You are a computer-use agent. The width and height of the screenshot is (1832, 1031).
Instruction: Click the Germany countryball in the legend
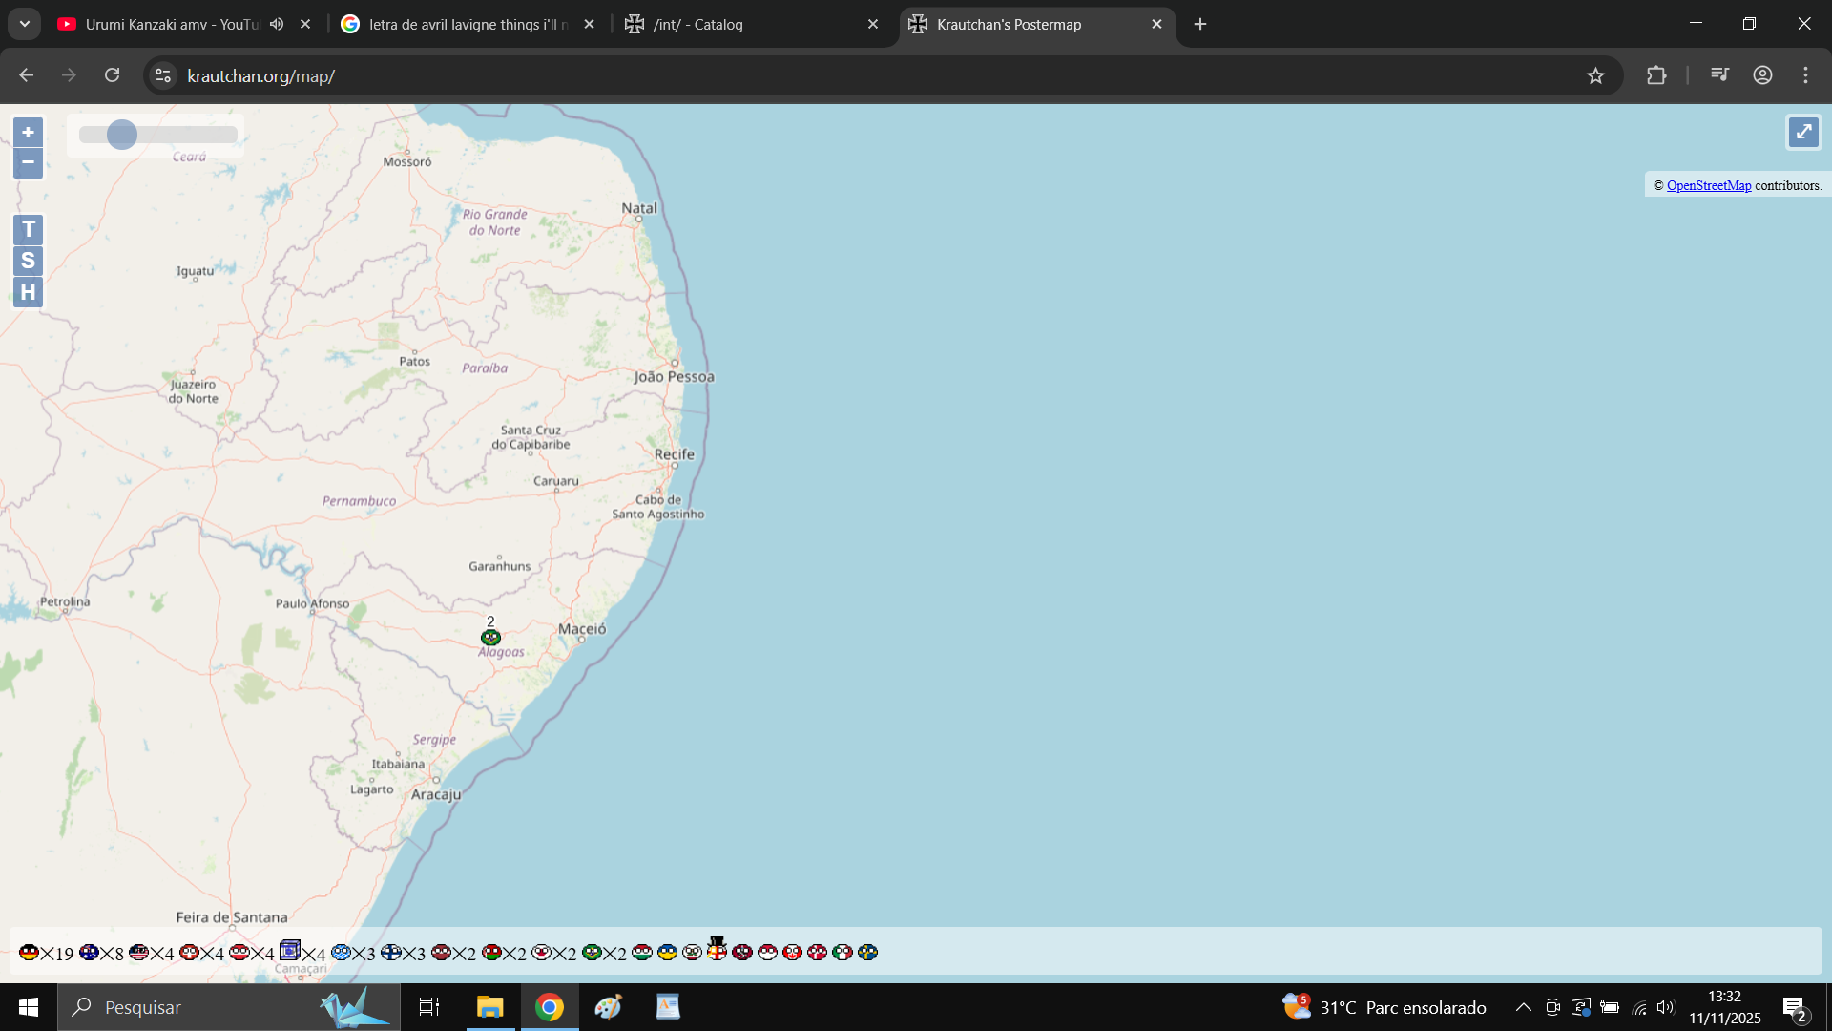[29, 952]
